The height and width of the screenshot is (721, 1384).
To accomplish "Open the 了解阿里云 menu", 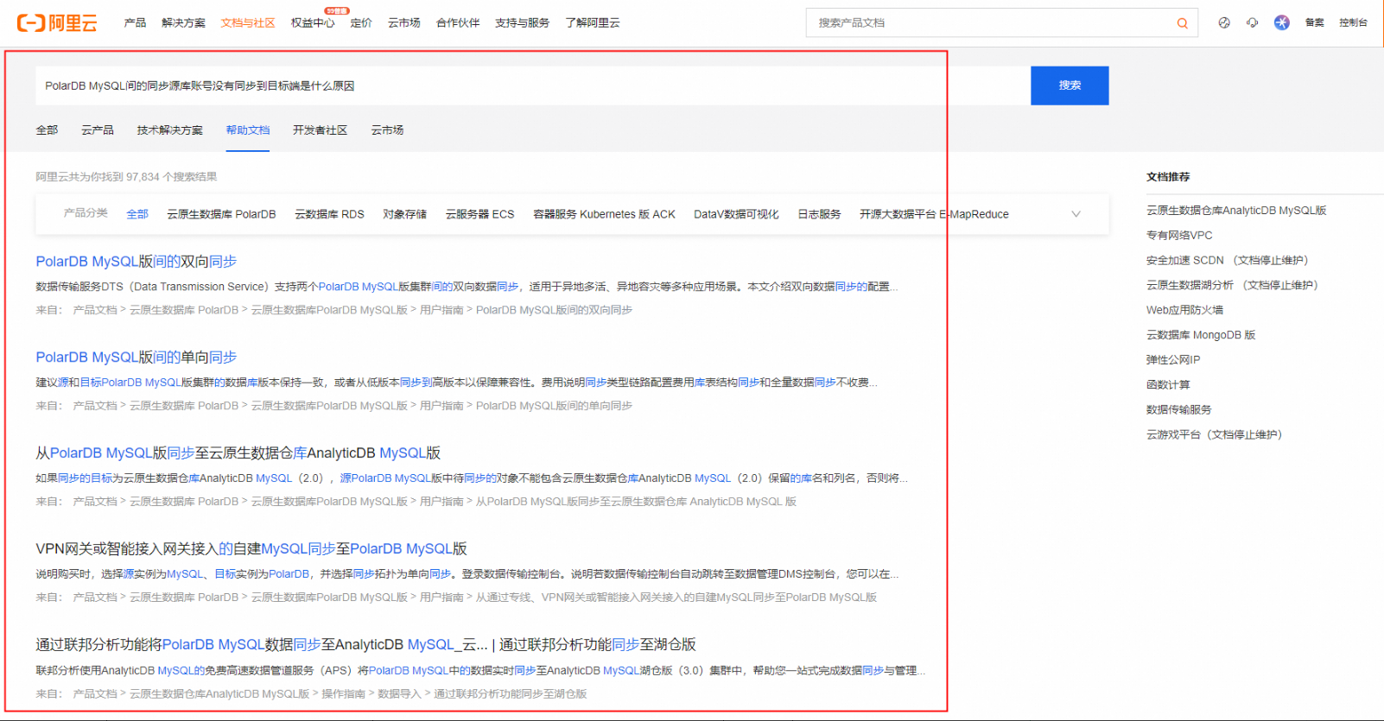I will click(593, 23).
